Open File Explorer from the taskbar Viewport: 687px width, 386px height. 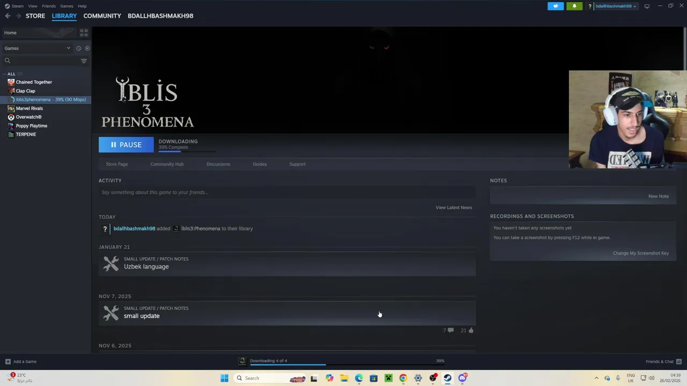tap(344, 378)
